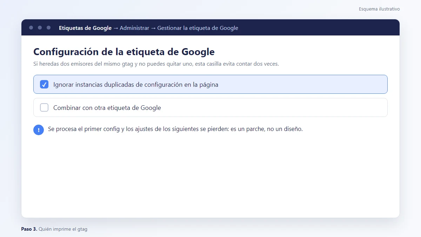
Task: Check Combinar con otra etiqueta checkbox
Action: click(44, 107)
